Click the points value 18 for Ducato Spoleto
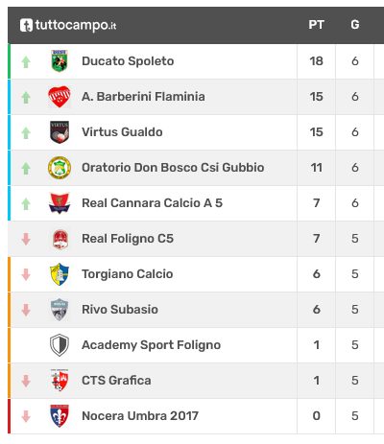This screenshot has width=384, height=444. click(x=316, y=61)
